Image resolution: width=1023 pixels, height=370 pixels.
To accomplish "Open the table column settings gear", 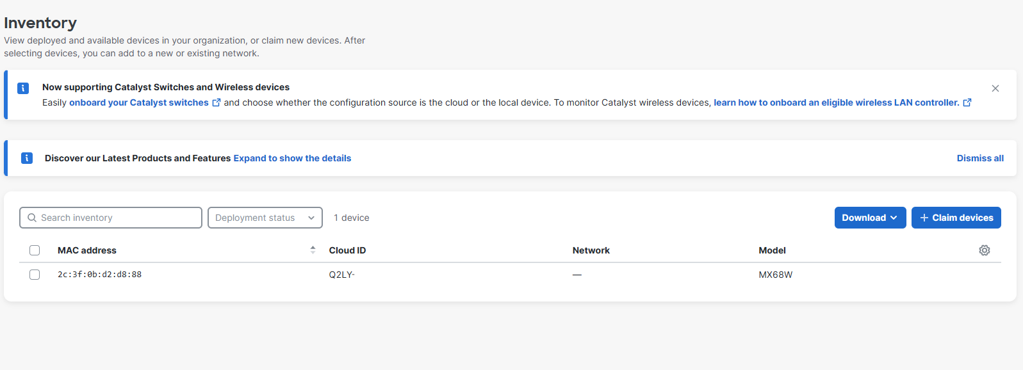I will tap(984, 250).
